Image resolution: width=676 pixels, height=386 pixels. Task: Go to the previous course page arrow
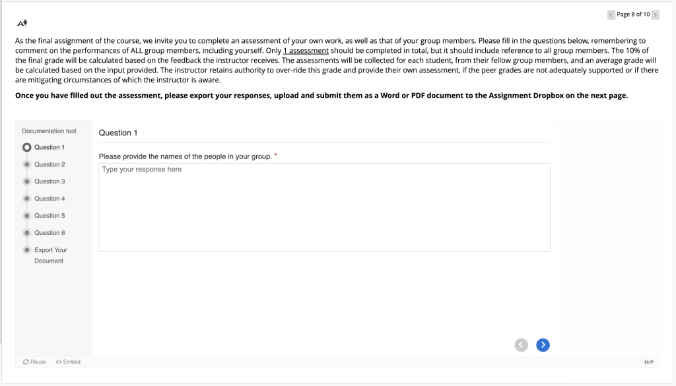(x=611, y=15)
